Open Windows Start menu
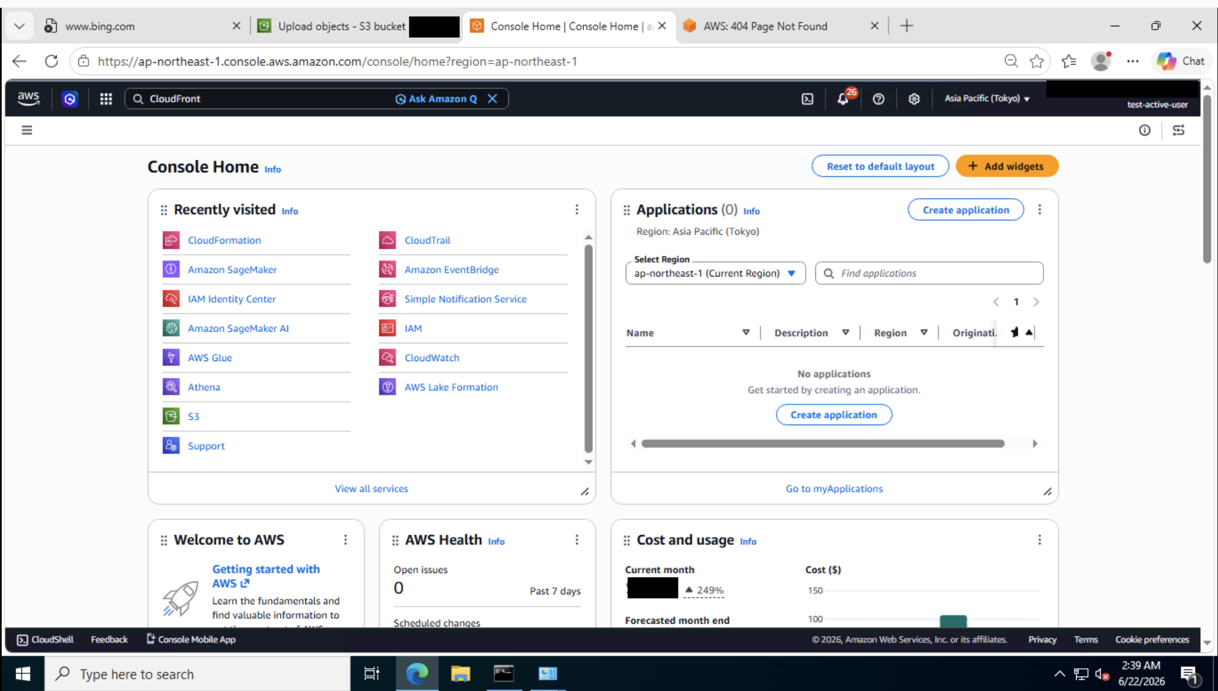The image size is (1218, 691). point(22,674)
